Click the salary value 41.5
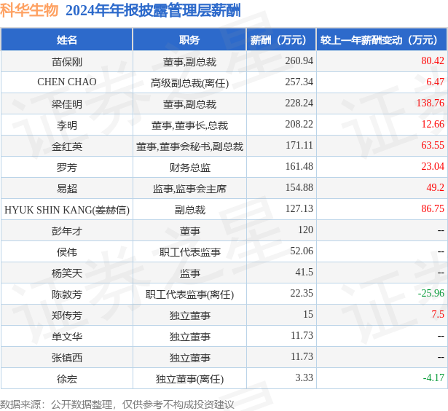 (x=304, y=272)
